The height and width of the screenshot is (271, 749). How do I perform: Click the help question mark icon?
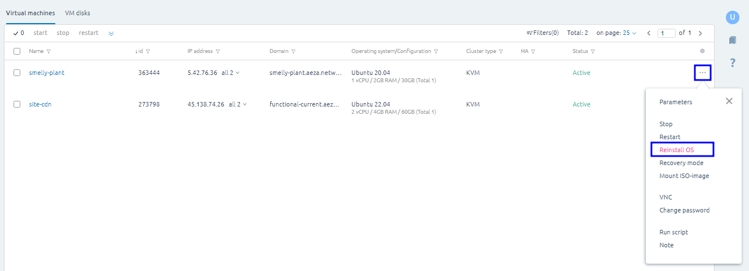[732, 63]
